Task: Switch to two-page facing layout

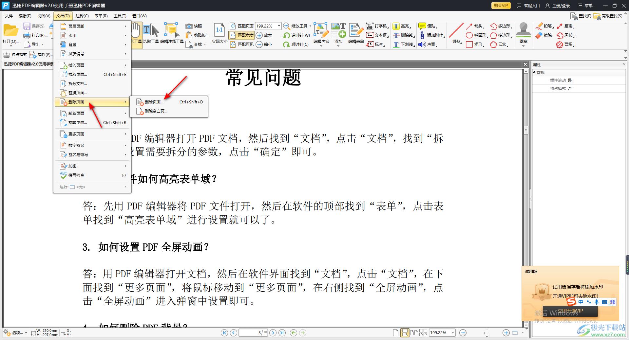Action: (414, 333)
